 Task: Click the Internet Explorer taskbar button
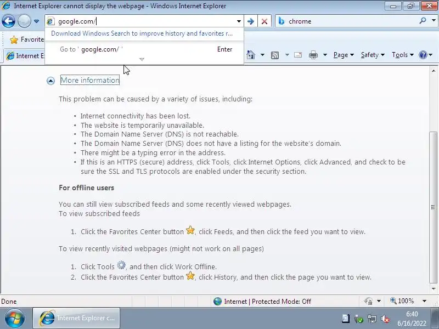pyautogui.click(x=76, y=318)
